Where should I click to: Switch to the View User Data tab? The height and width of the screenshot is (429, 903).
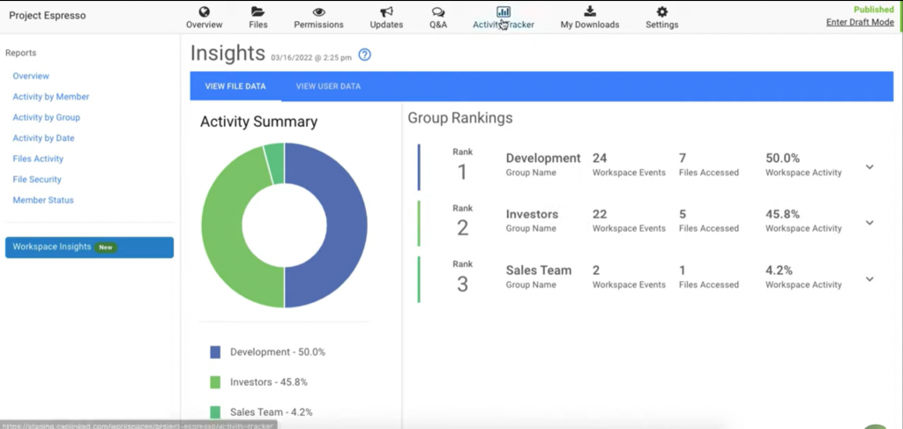(328, 86)
